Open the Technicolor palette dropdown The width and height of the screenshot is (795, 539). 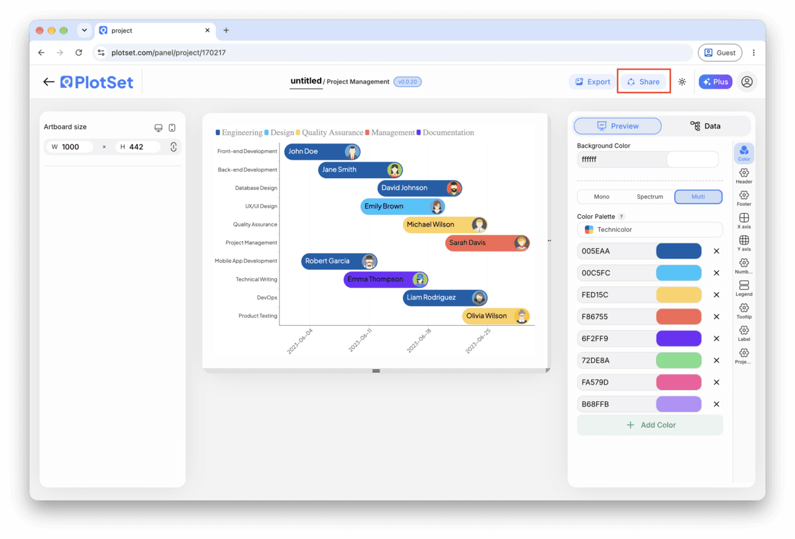[650, 230]
